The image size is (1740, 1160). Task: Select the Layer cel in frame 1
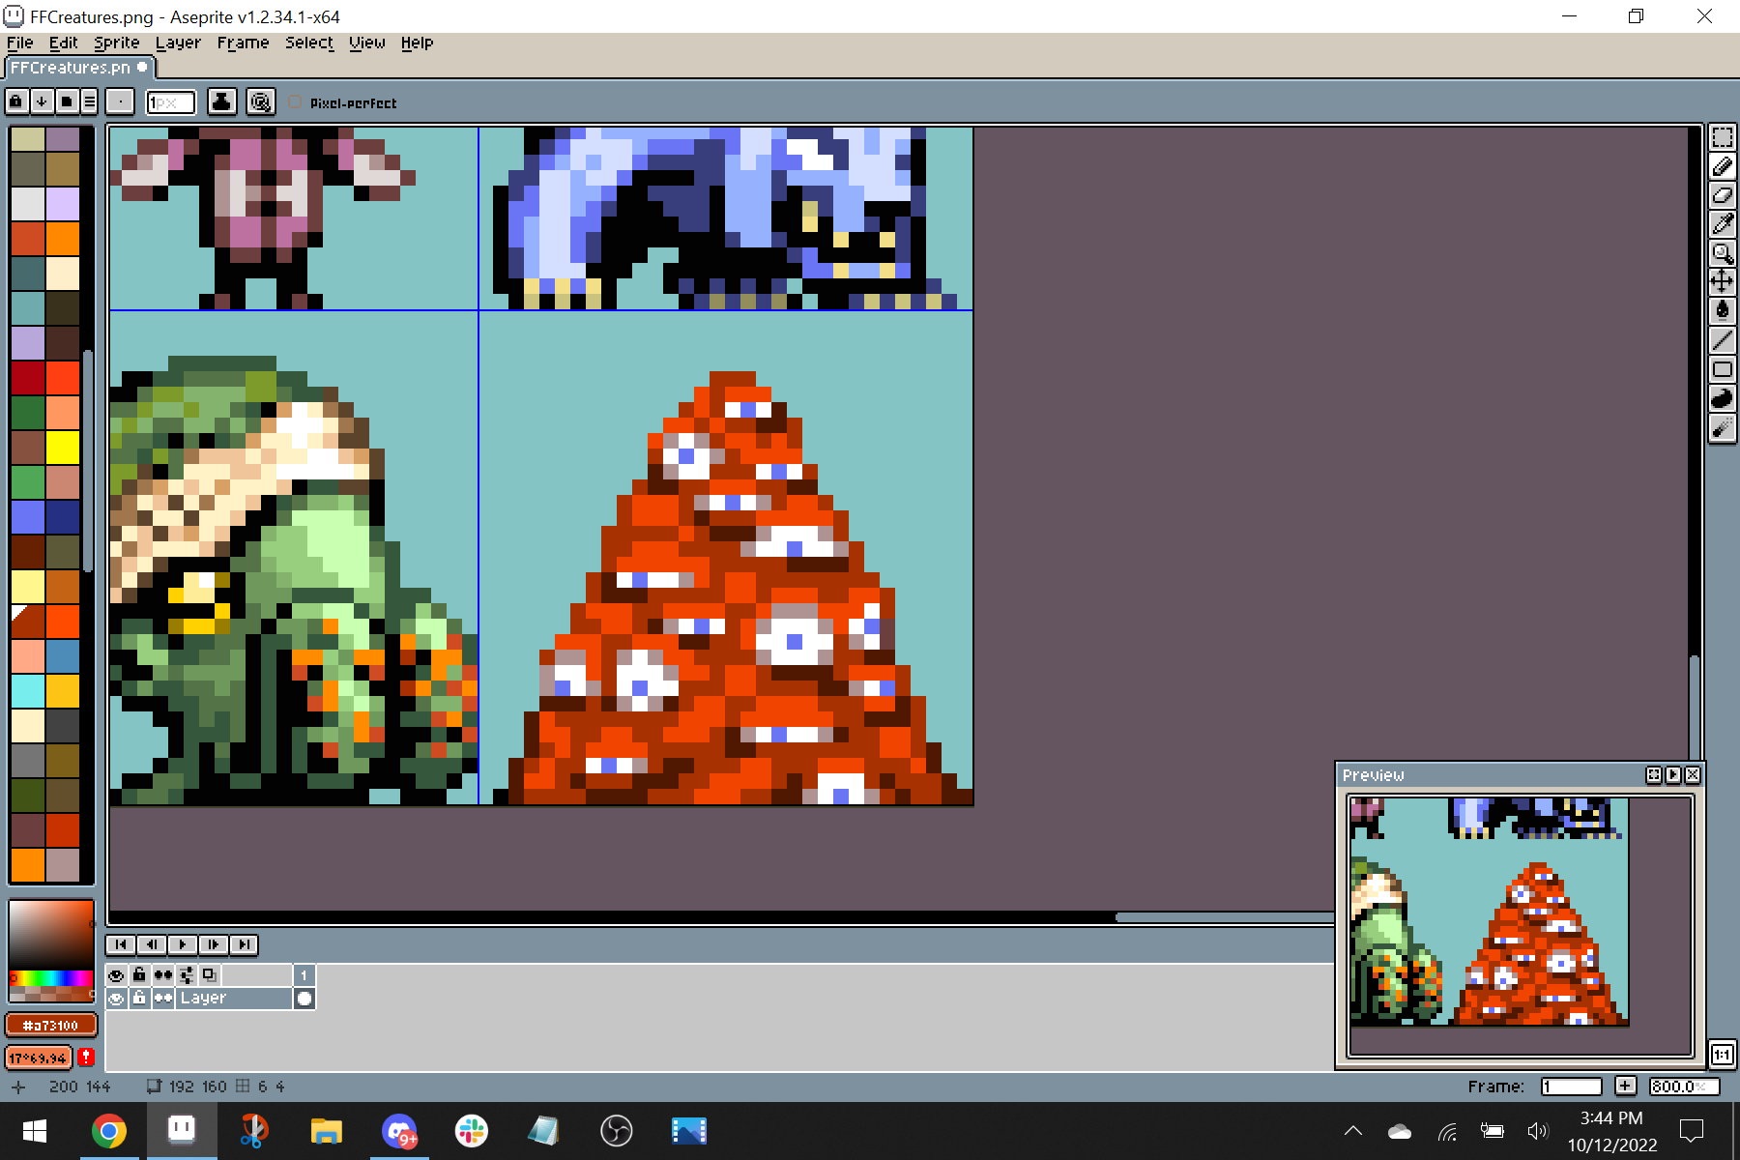[x=304, y=998]
